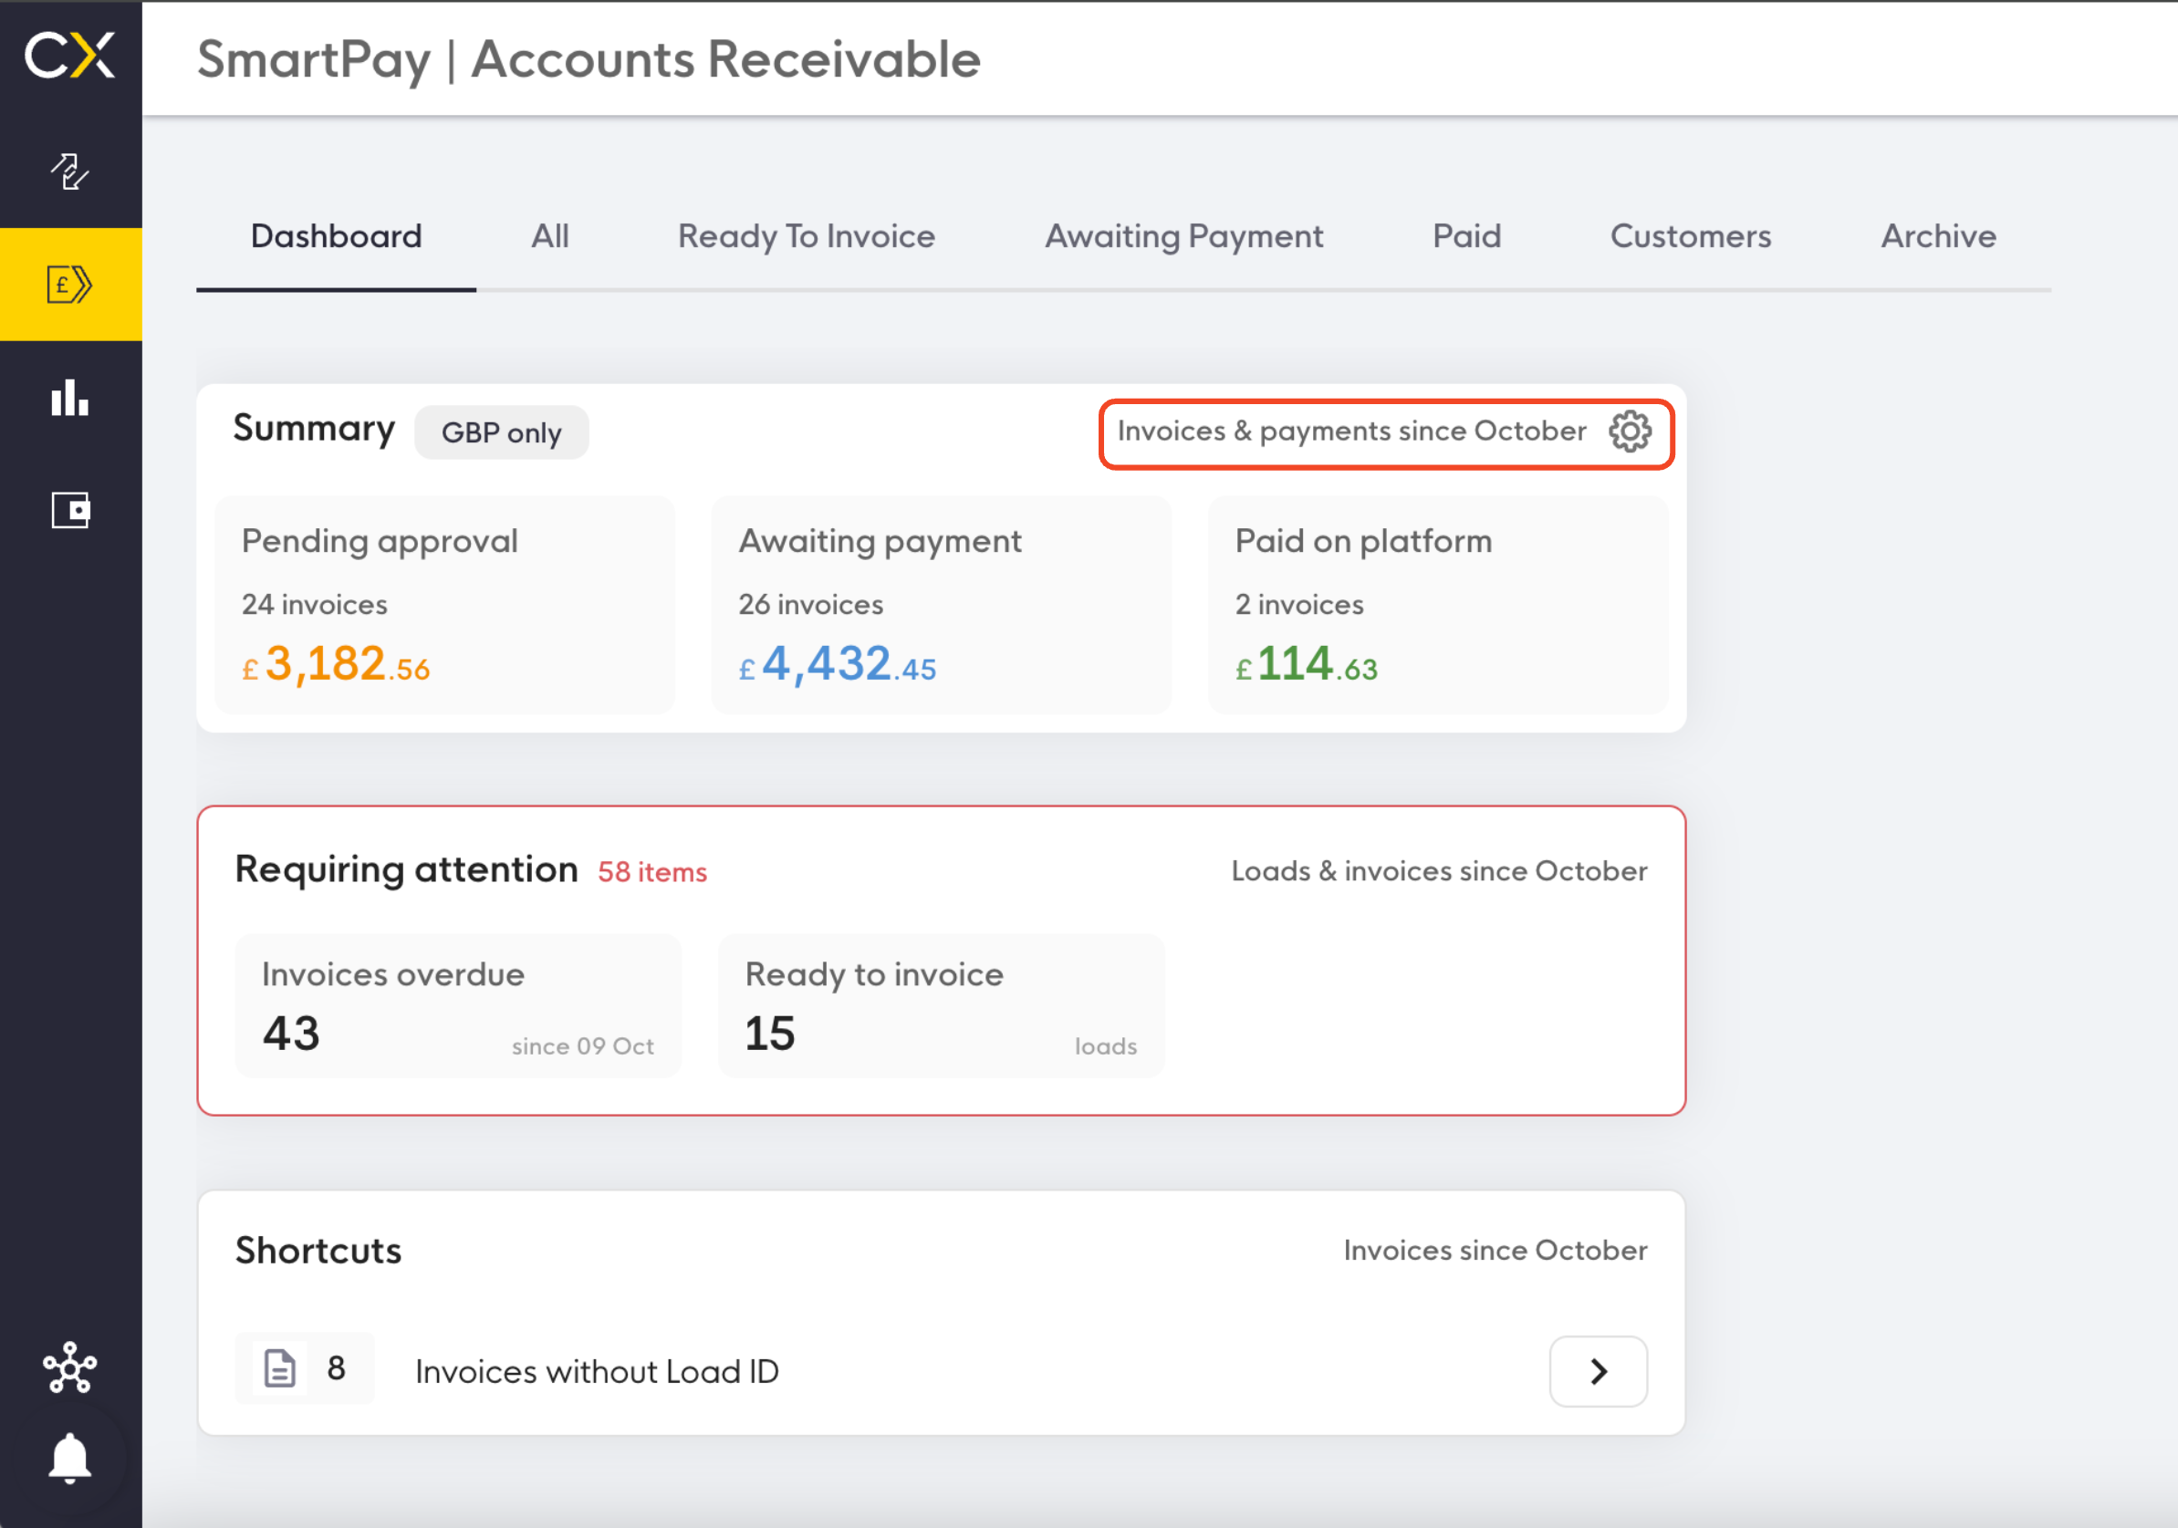Screen dimensions: 2178x1528
Task: Click the Invoices since October label
Action: pos(1495,1250)
